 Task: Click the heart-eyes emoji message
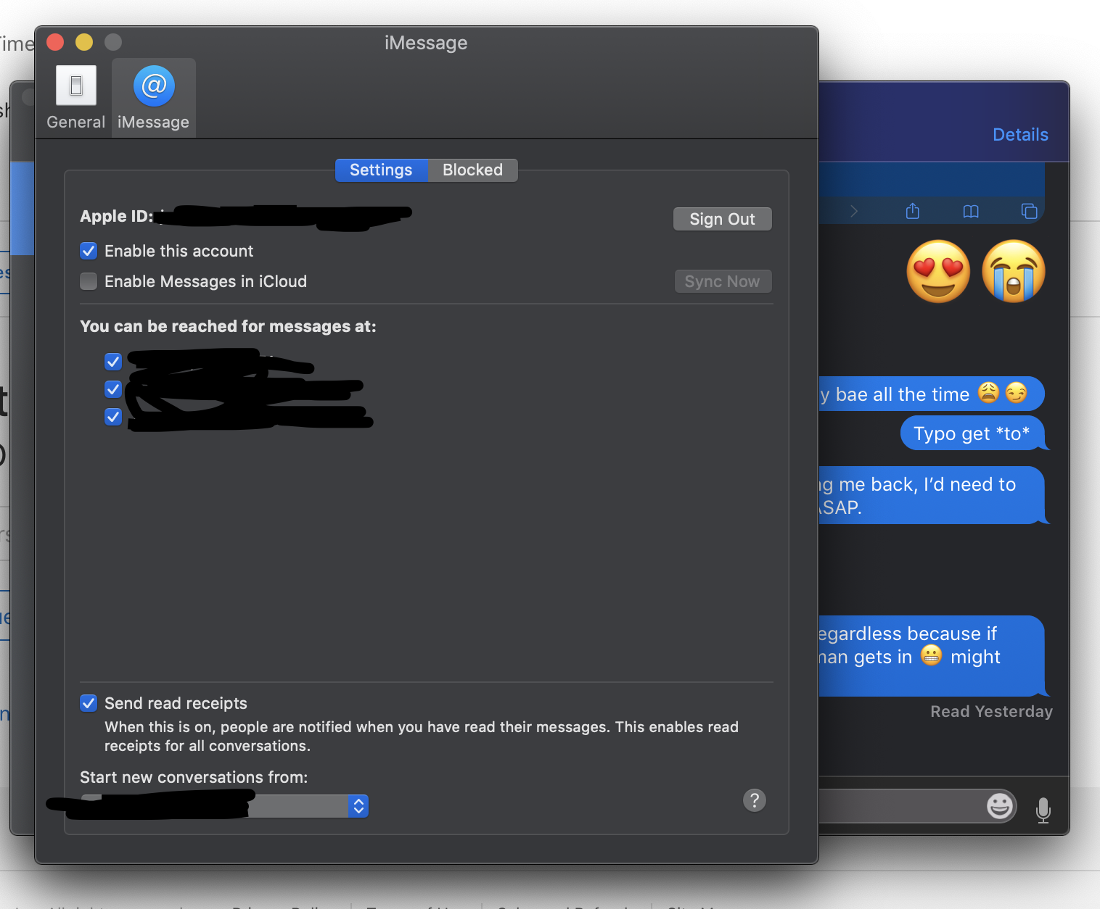click(938, 272)
